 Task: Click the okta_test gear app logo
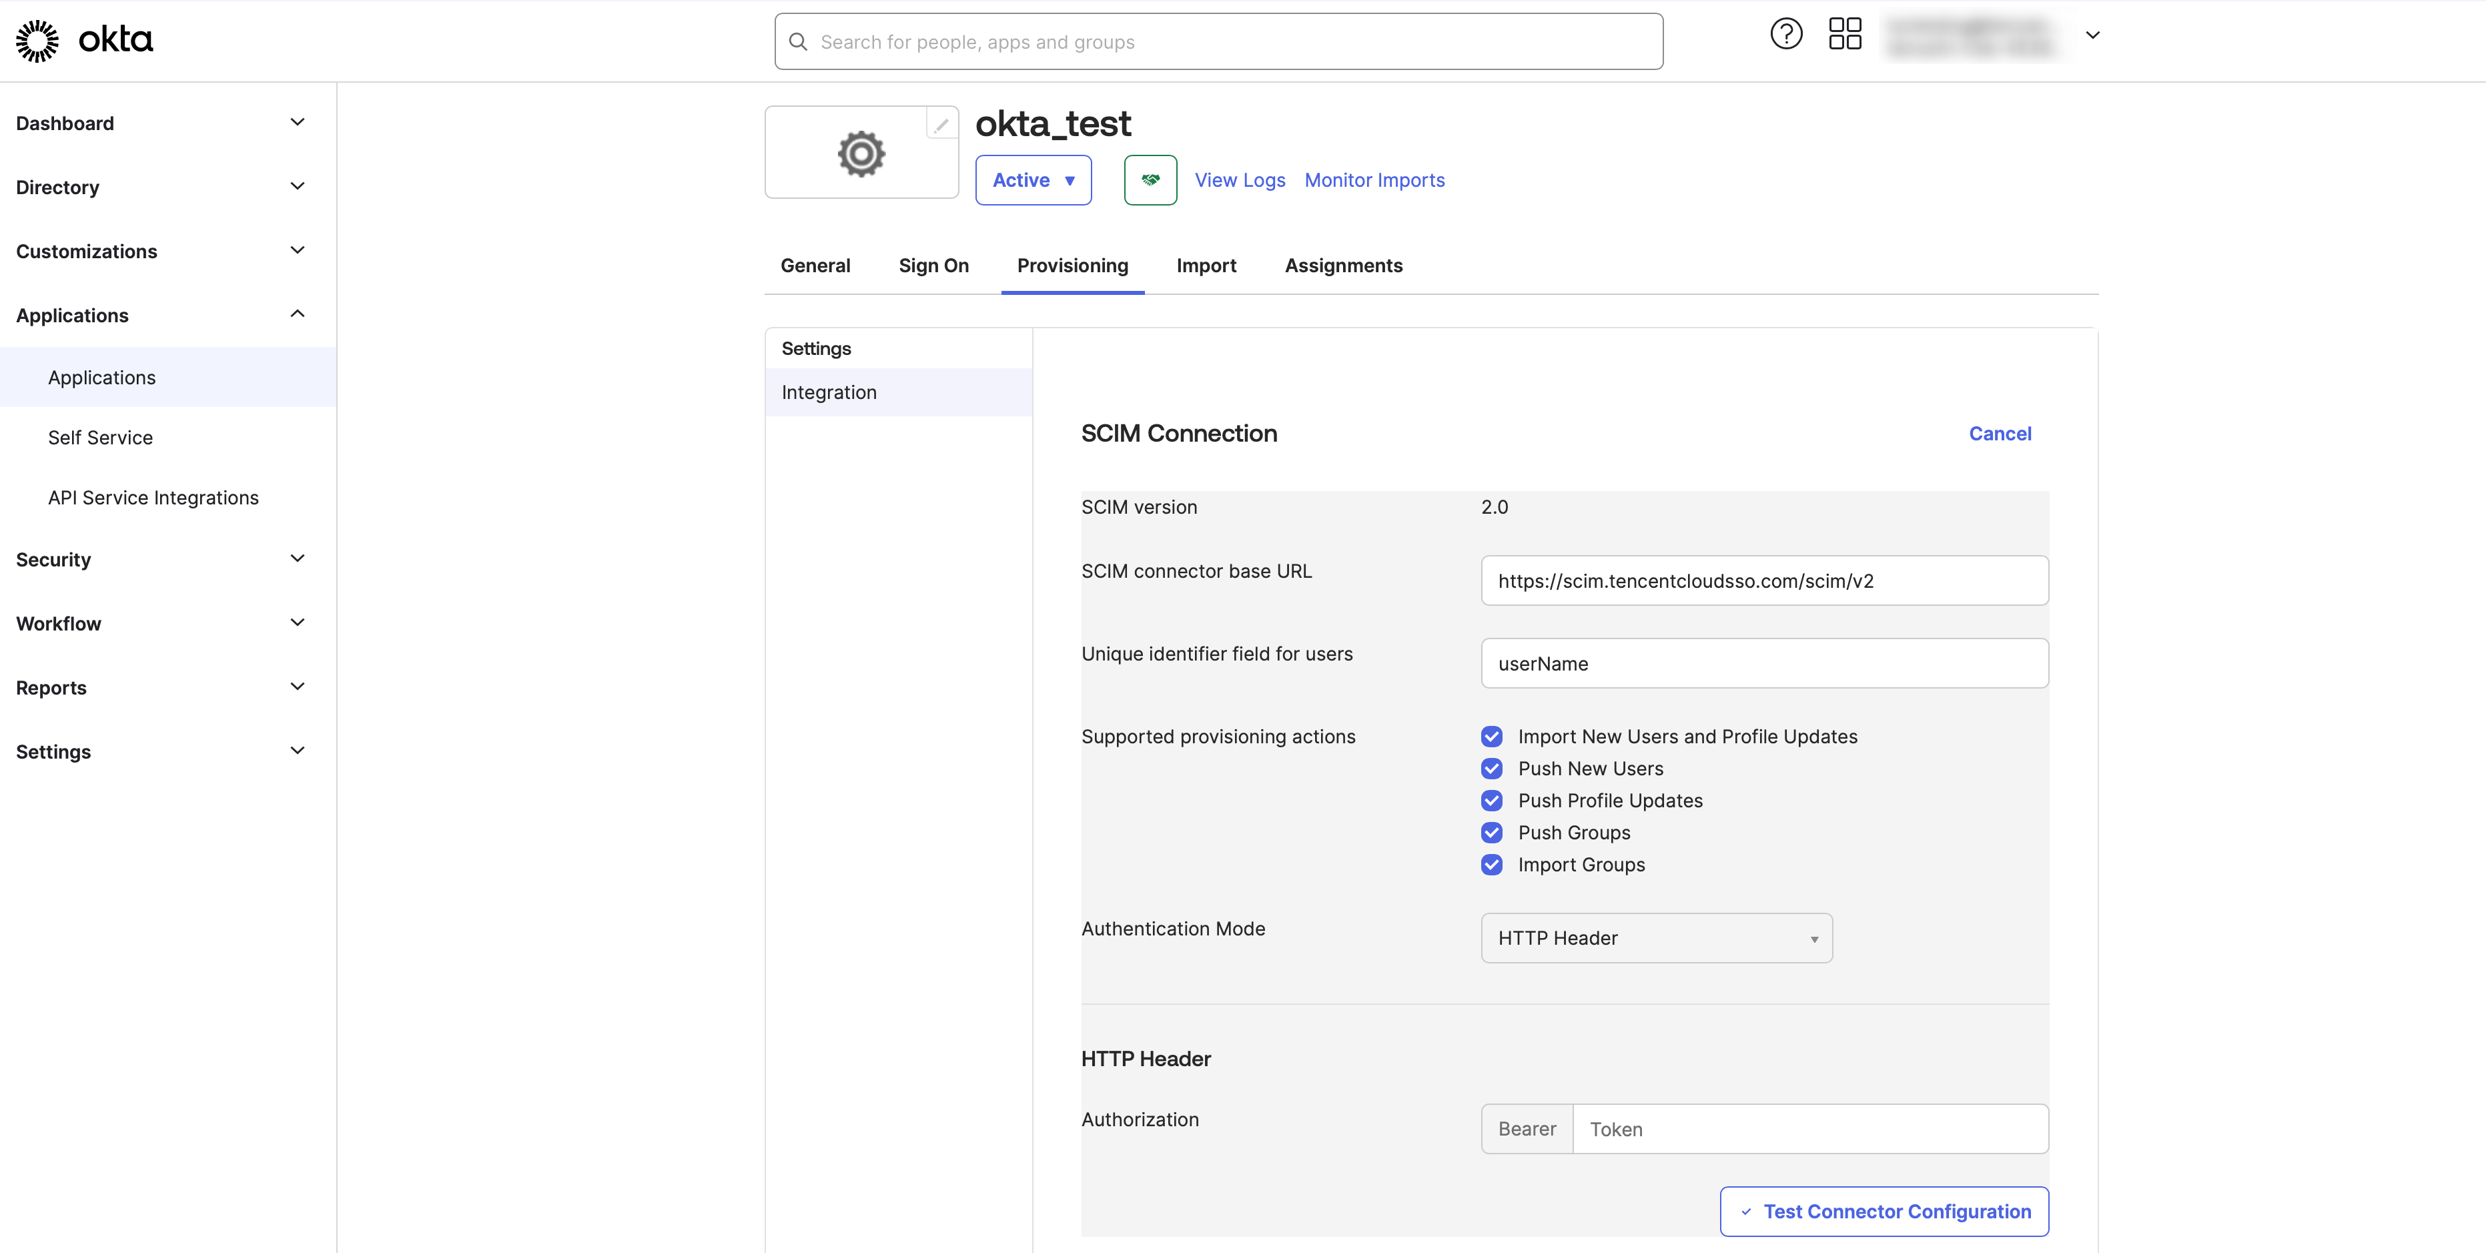coord(861,154)
